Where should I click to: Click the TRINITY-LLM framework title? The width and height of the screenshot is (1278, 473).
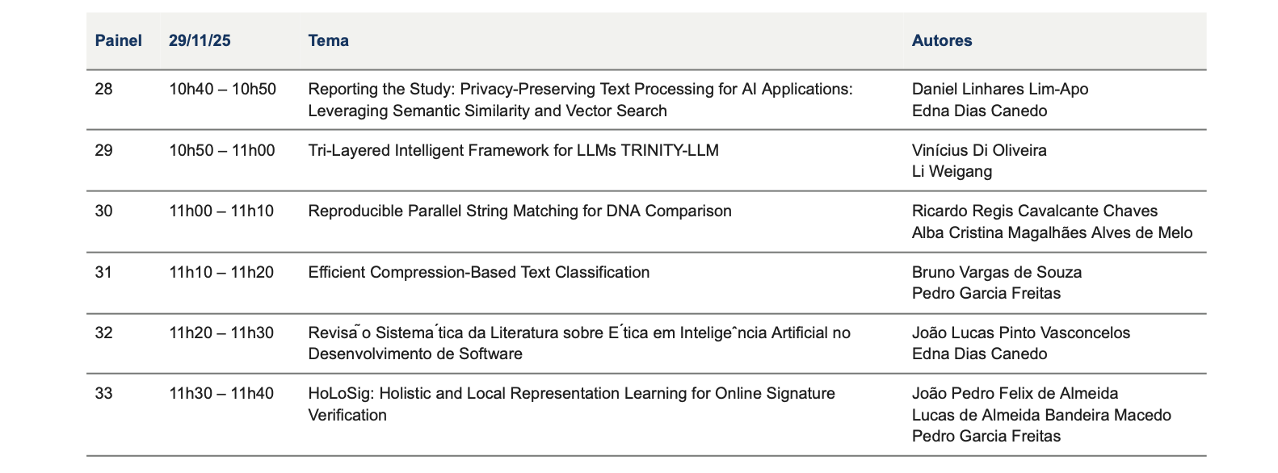coord(513,150)
